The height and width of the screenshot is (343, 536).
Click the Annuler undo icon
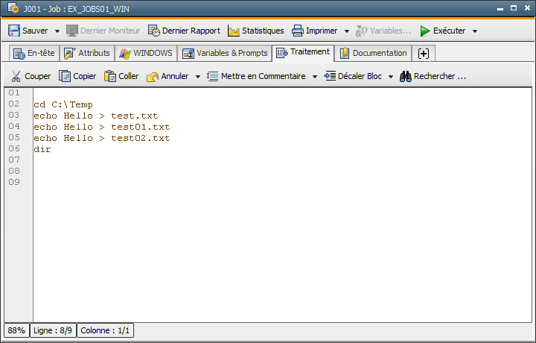click(153, 76)
